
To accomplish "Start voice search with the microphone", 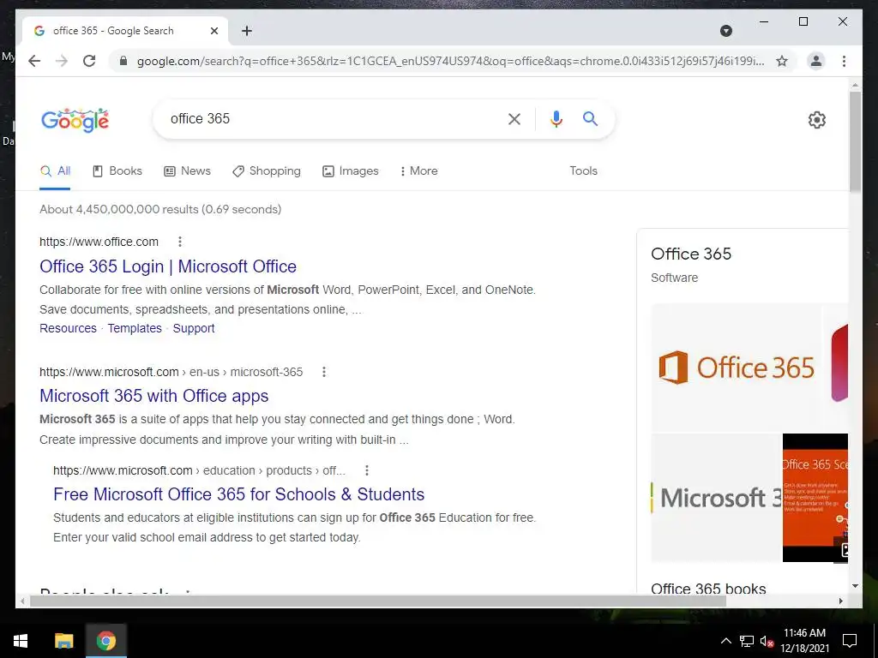I will (x=556, y=118).
